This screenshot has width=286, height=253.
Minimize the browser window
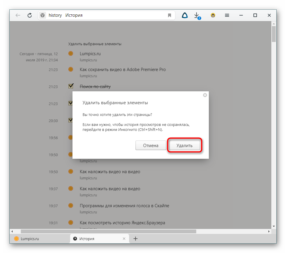(x=241, y=15)
